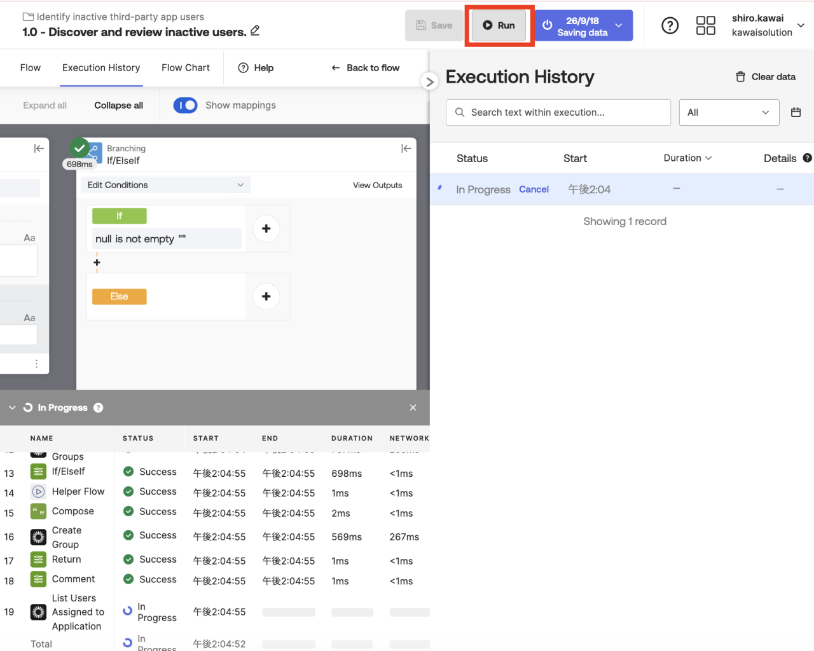814x651 pixels.
Task: Collapse the In Progress panel chevron
Action: (12, 408)
